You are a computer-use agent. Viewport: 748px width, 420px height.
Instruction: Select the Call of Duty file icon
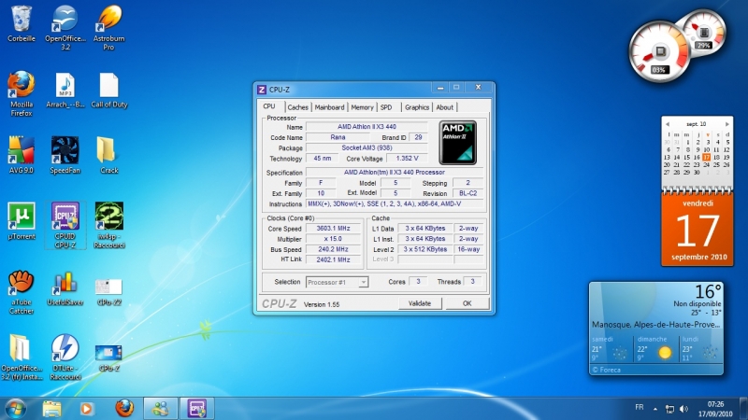pos(108,91)
